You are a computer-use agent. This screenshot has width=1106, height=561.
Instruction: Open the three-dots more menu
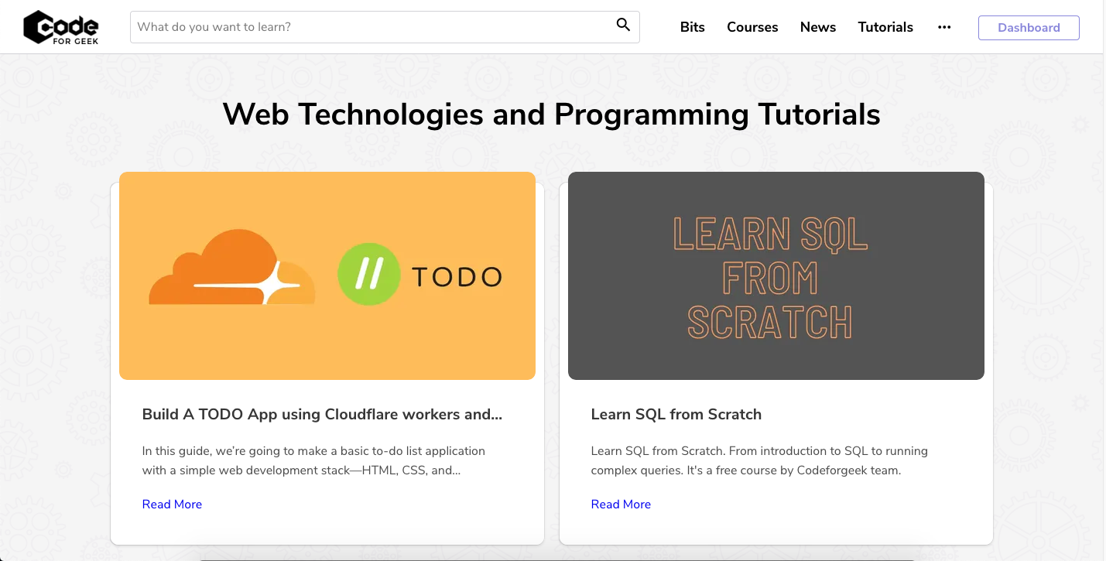click(x=943, y=27)
